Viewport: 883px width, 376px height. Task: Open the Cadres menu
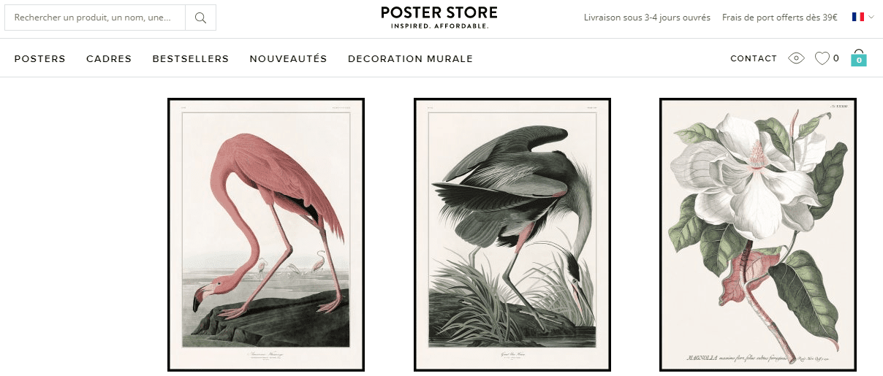[109, 58]
